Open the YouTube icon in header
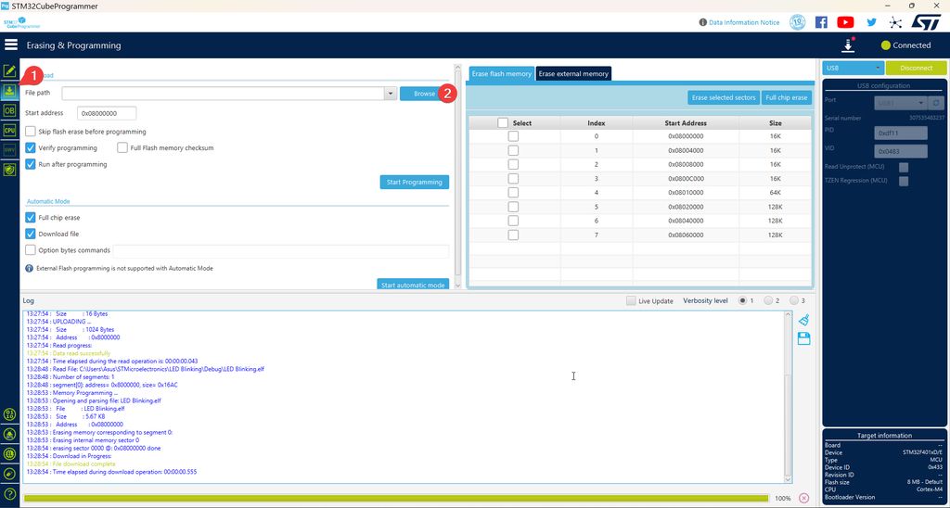The height and width of the screenshot is (508, 950). pos(845,22)
